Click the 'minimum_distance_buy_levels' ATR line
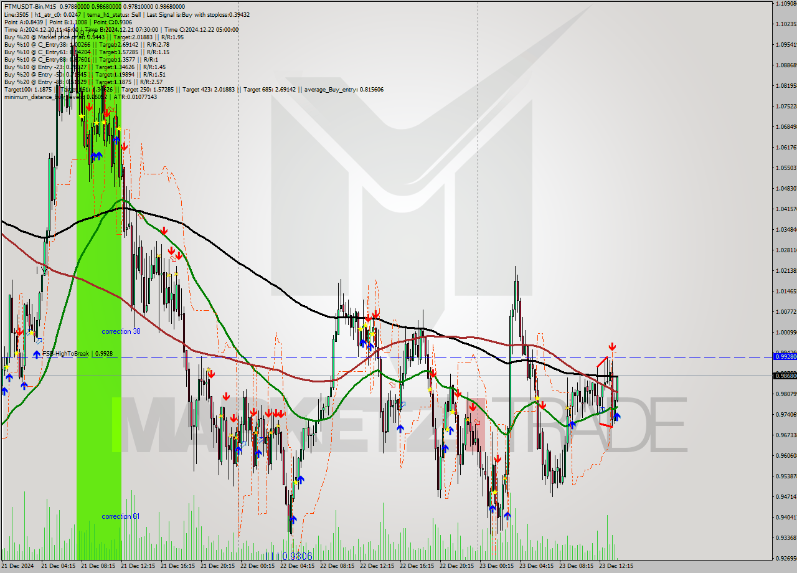This screenshot has width=797, height=573. coord(80,97)
